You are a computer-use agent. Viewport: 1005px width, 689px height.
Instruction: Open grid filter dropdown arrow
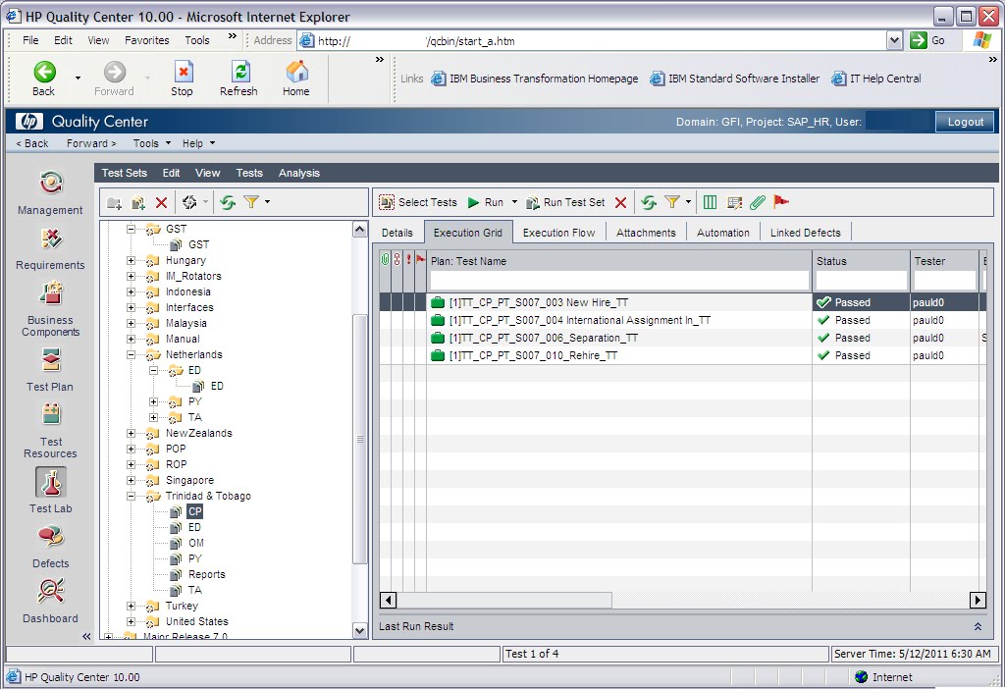[688, 202]
